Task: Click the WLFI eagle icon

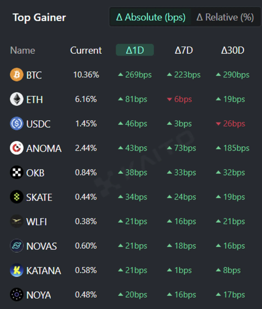Action: pyautogui.click(x=17, y=221)
